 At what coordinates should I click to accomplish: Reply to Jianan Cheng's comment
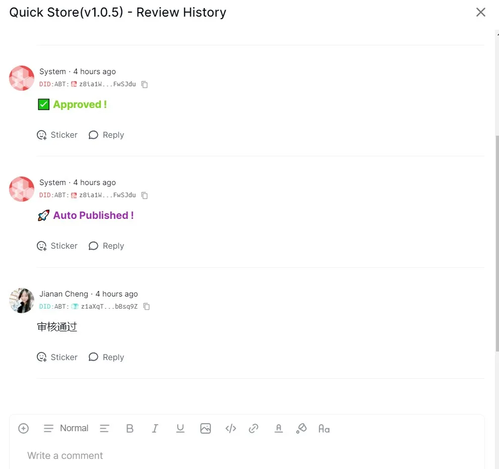point(106,358)
